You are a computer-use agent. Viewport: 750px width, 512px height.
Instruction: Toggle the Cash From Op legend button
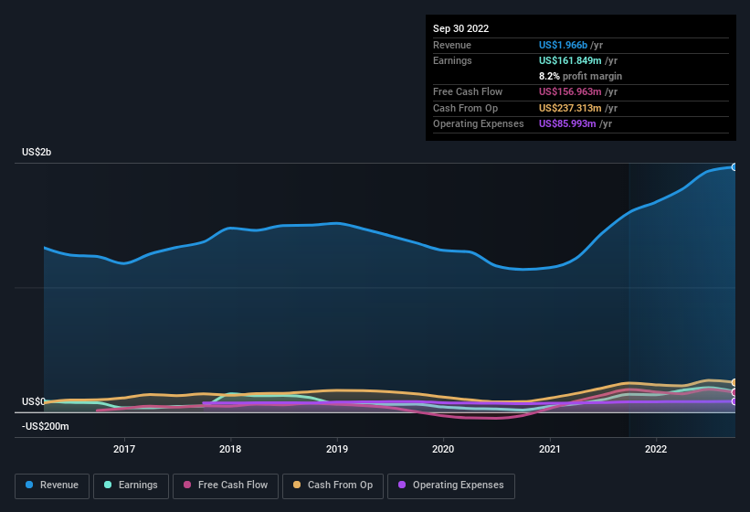click(x=333, y=485)
